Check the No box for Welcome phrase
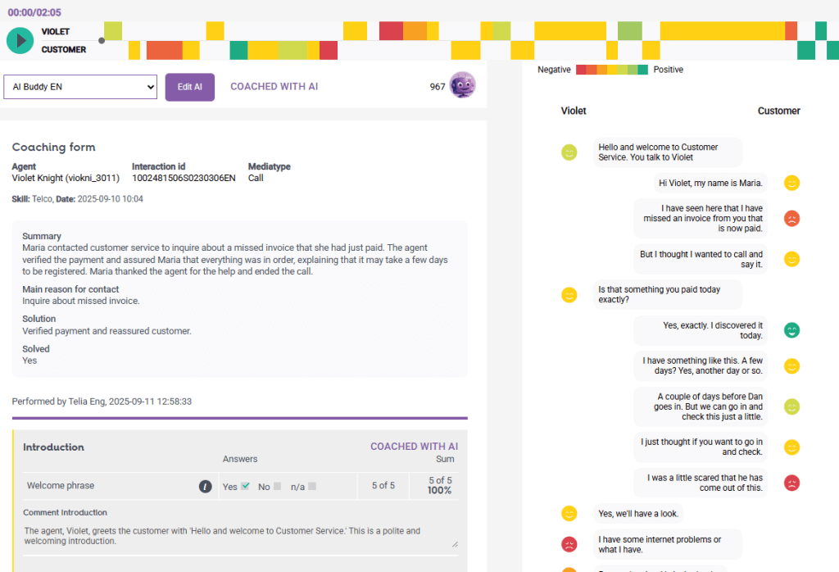839x572 pixels. coord(277,487)
